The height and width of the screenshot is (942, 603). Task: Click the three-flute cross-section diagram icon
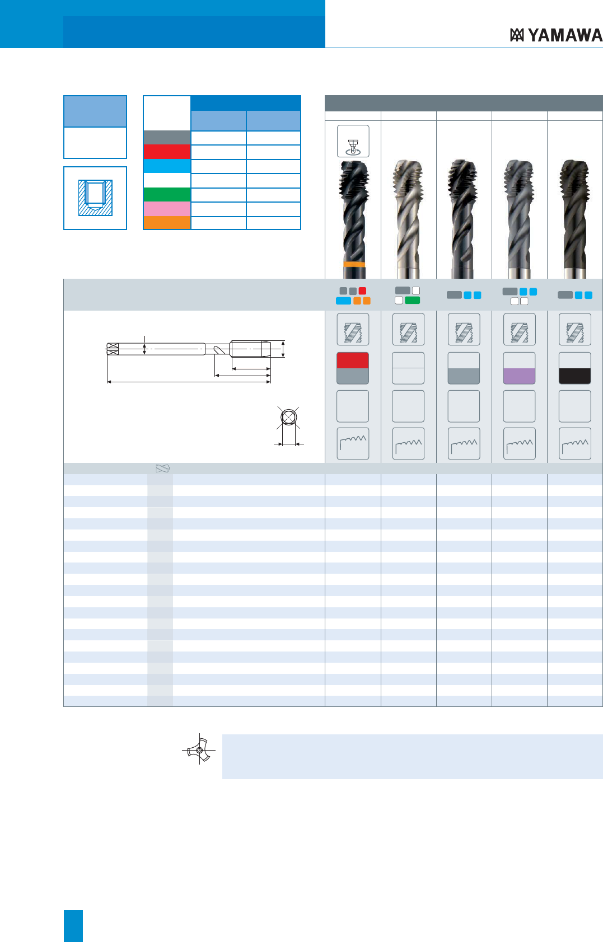pyautogui.click(x=199, y=749)
